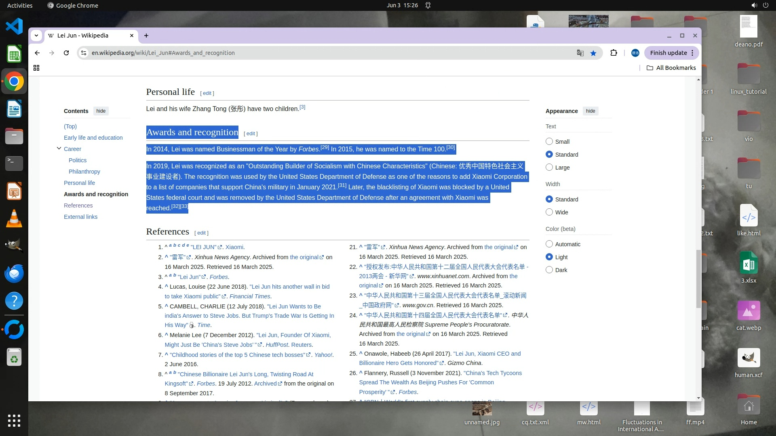Open the apps grid icon in bookmarks bar

tap(36, 68)
